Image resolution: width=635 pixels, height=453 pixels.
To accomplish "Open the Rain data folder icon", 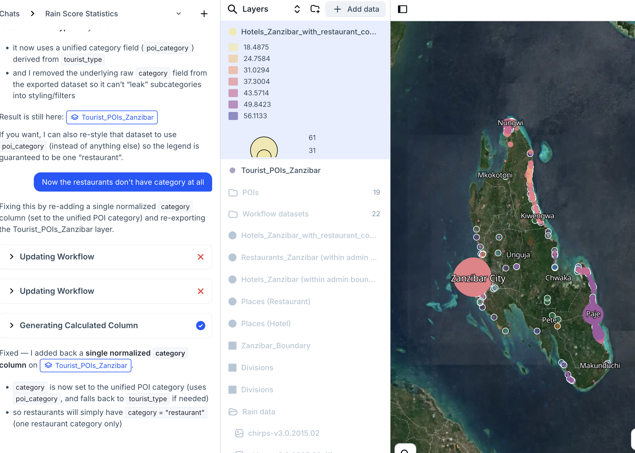I will coord(233,412).
